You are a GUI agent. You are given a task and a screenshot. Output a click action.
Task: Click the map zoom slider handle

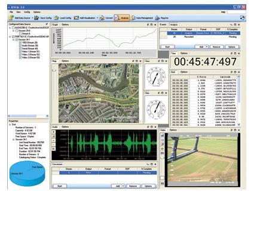pos(54,70)
